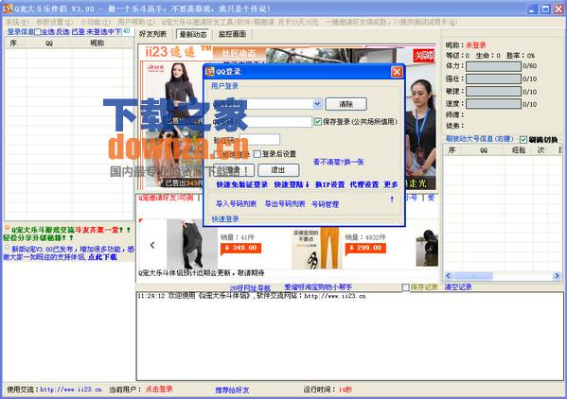Image resolution: width=567 pixels, height=399 pixels.
Task: Click previous arrow in product carousel
Action: coord(152,245)
